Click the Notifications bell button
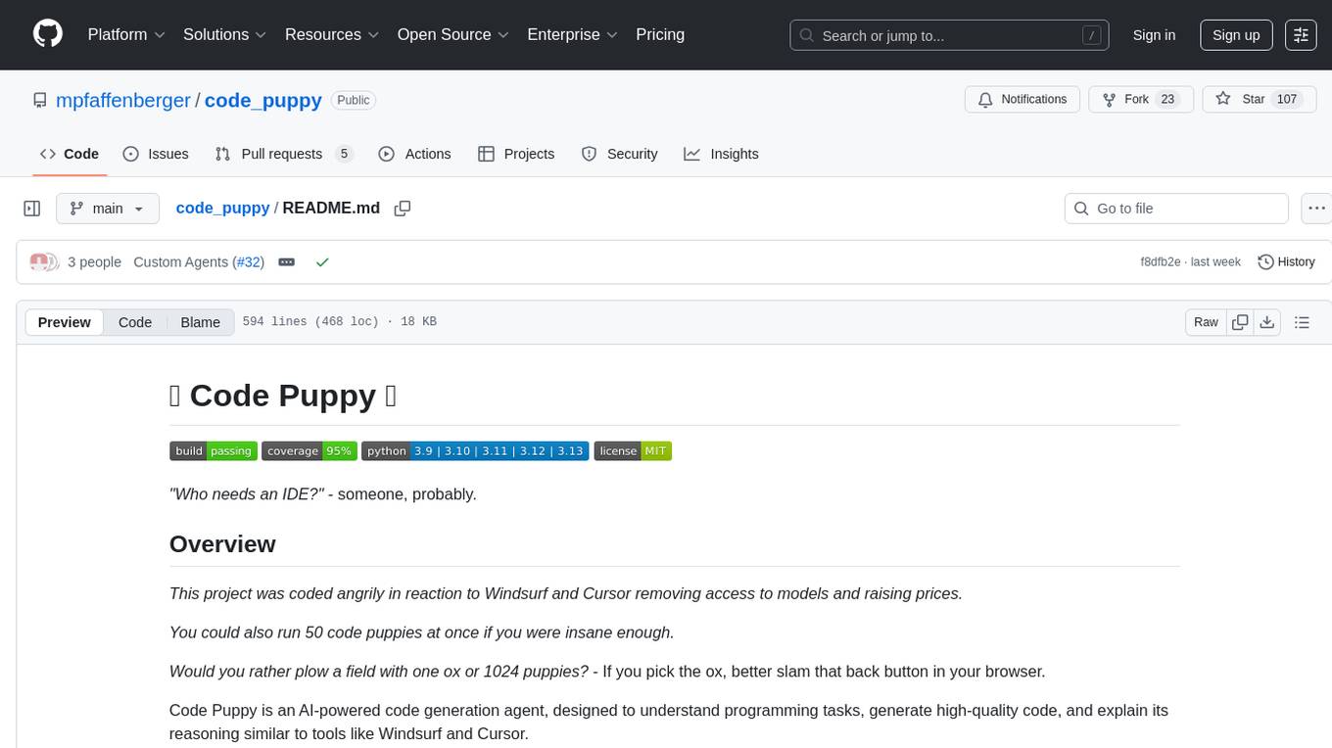The width and height of the screenshot is (1332, 748). tap(1023, 100)
